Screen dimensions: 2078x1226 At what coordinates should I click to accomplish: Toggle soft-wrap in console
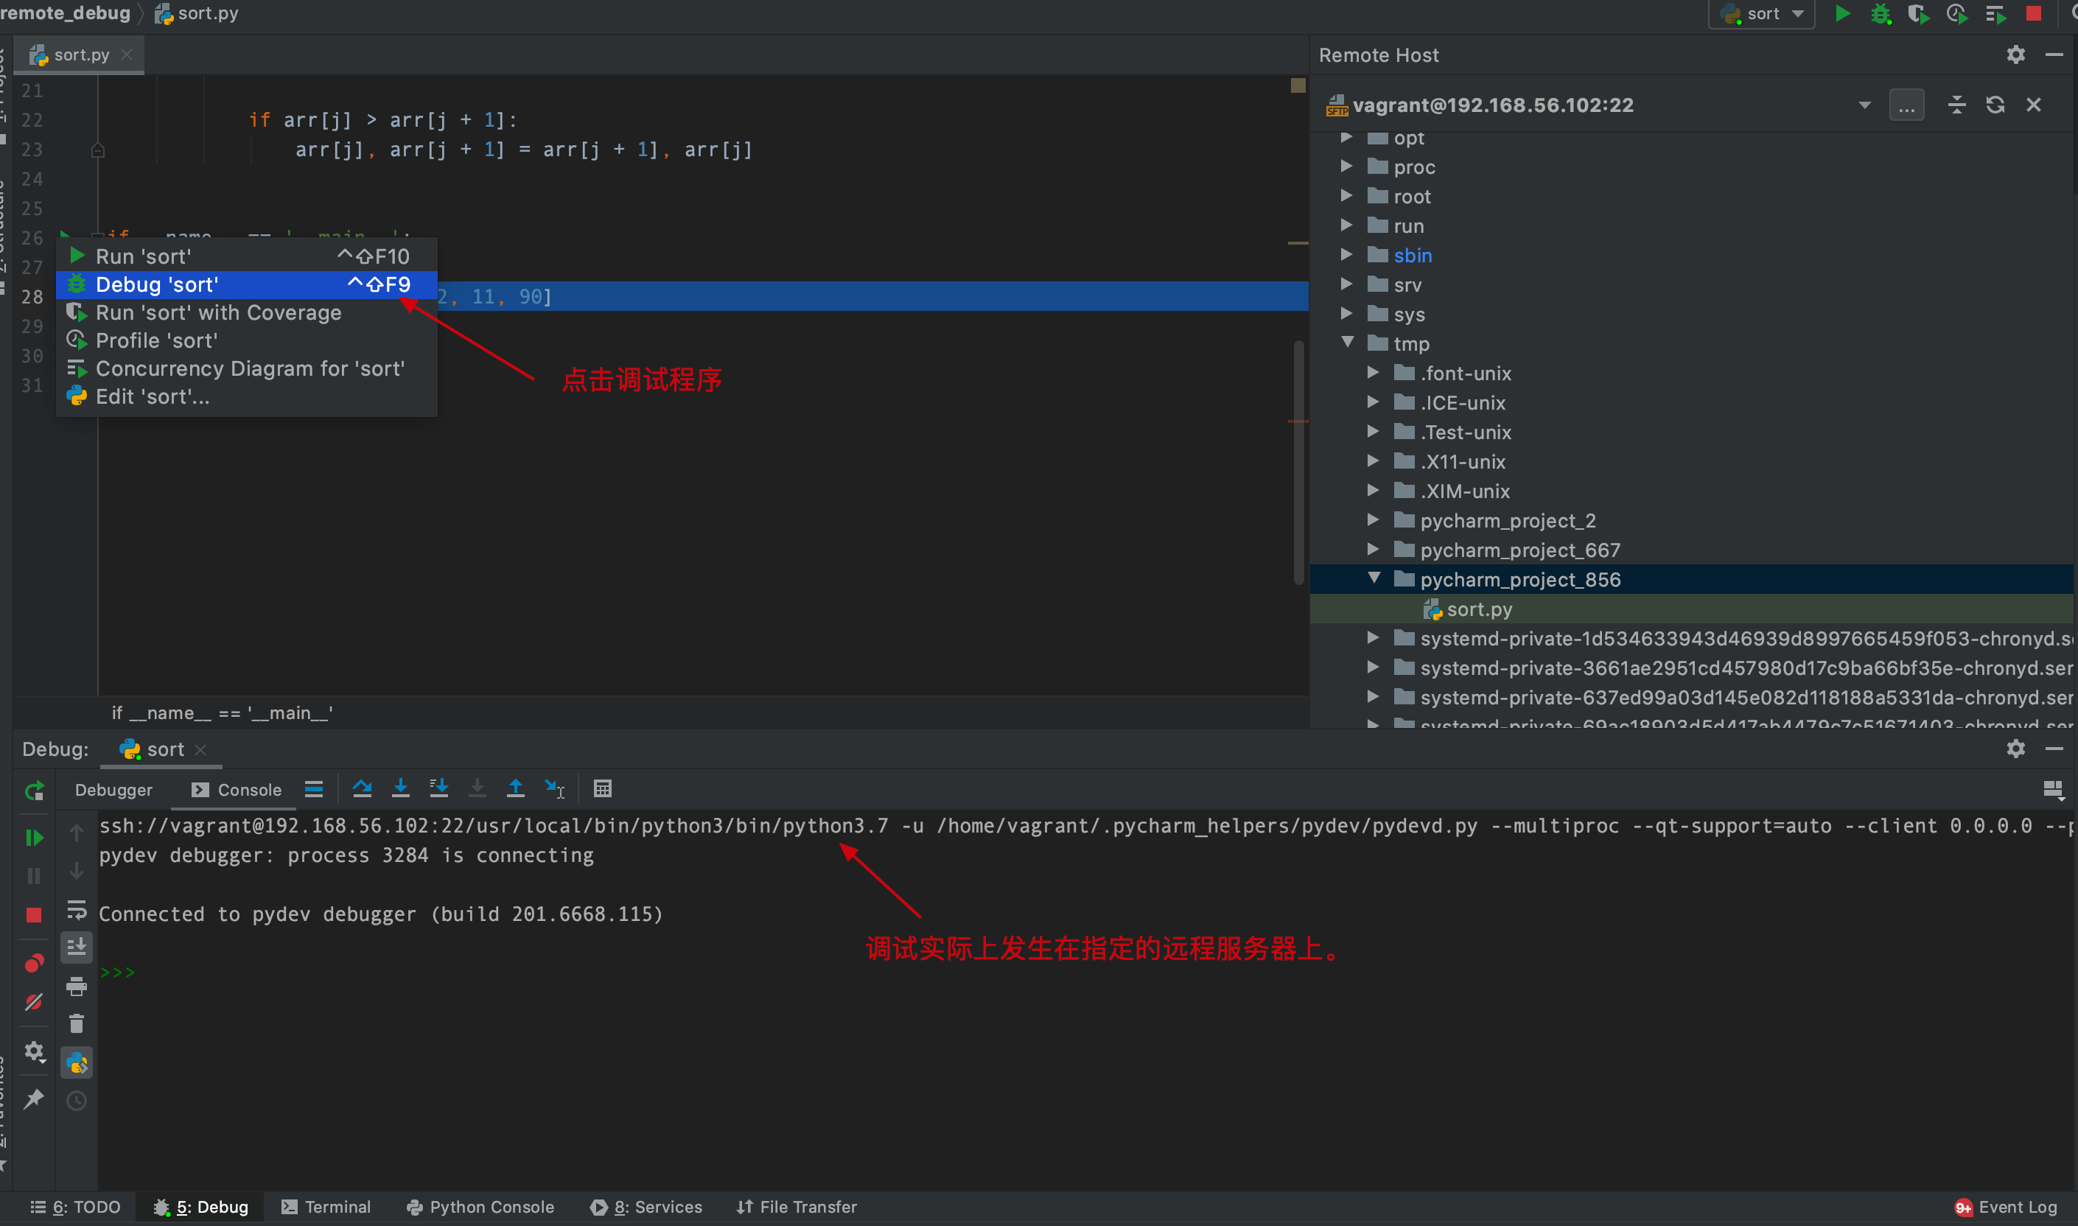click(76, 910)
